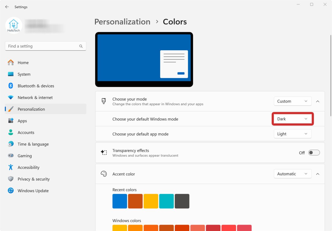Open the Accent color Automatic dropdown

(292, 174)
